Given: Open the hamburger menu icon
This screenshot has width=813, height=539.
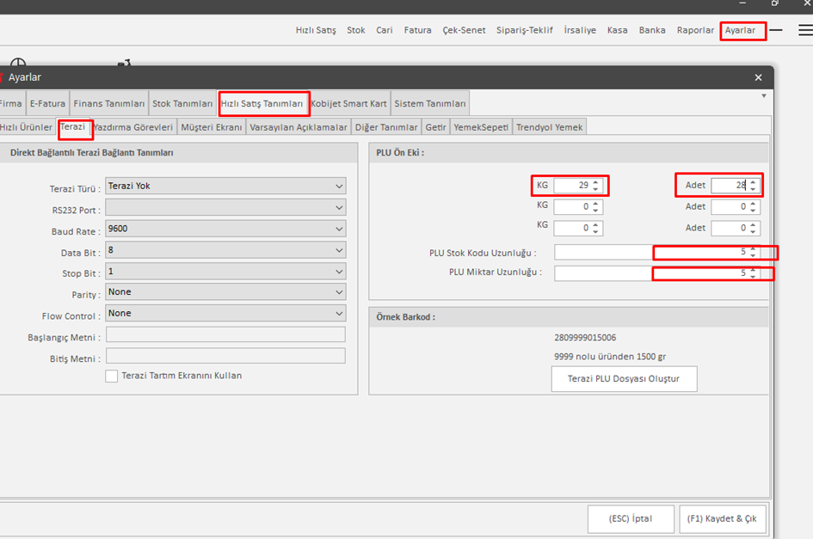Looking at the screenshot, I should click(x=805, y=30).
